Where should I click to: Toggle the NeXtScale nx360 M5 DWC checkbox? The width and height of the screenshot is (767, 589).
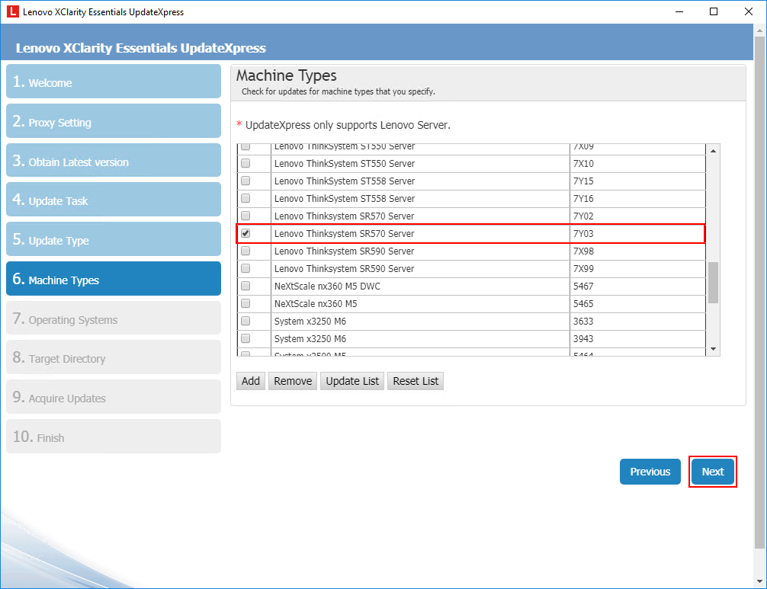click(246, 286)
